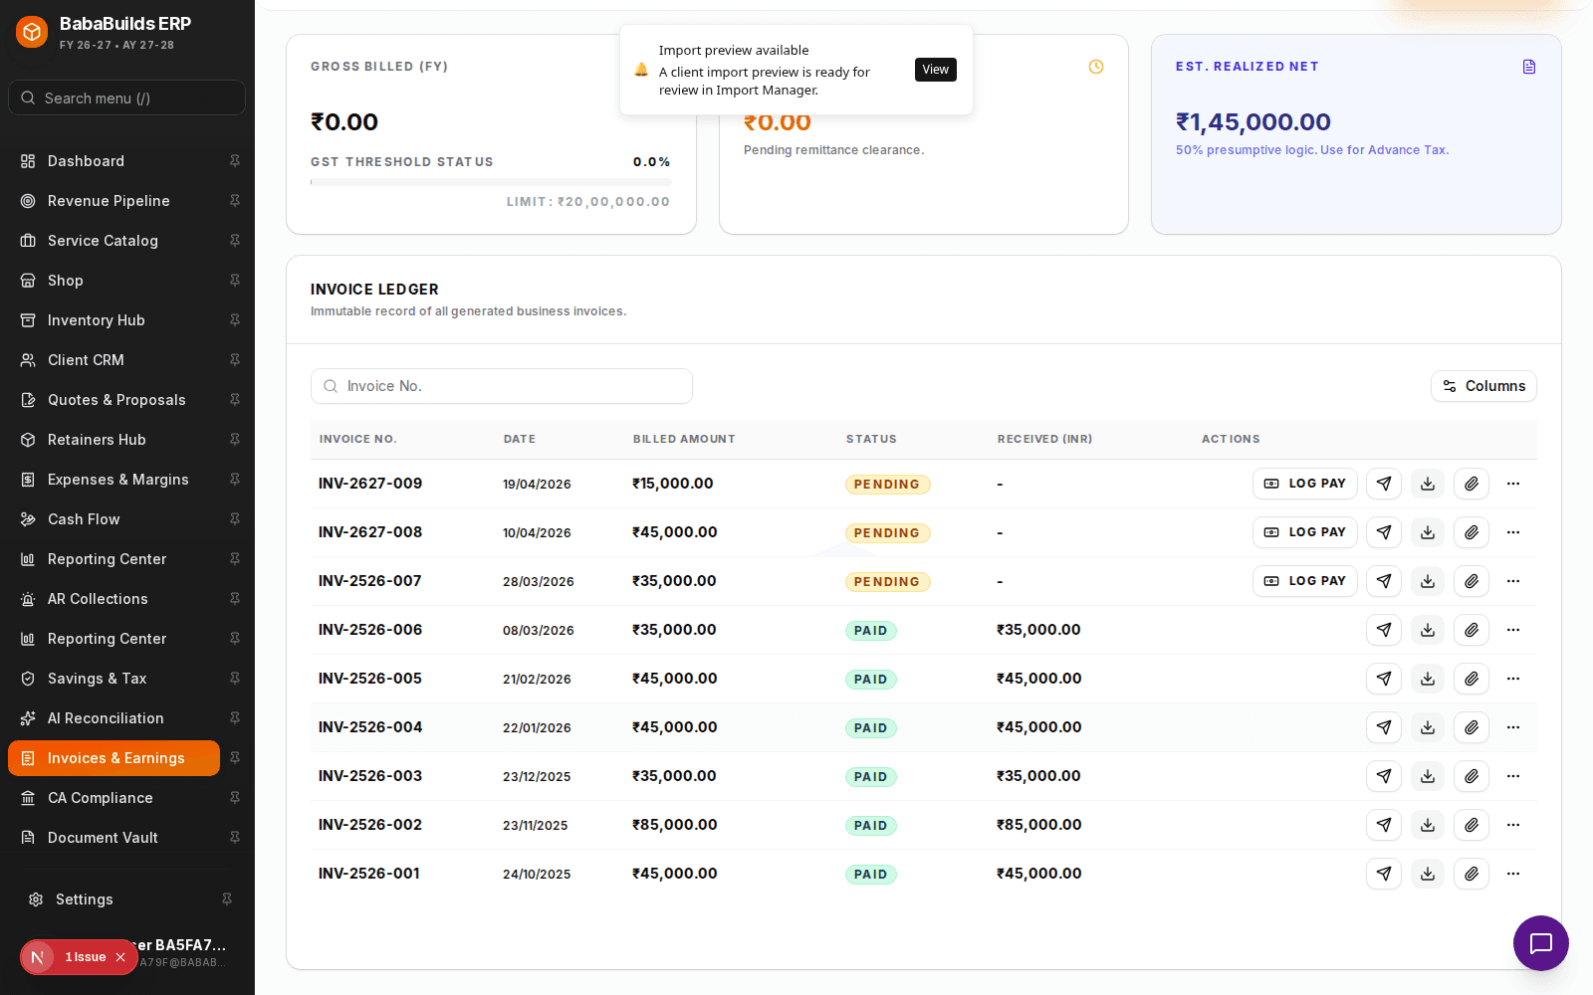1593x995 pixels.
Task: Download invoice INV-2627-008
Action: coord(1428,532)
